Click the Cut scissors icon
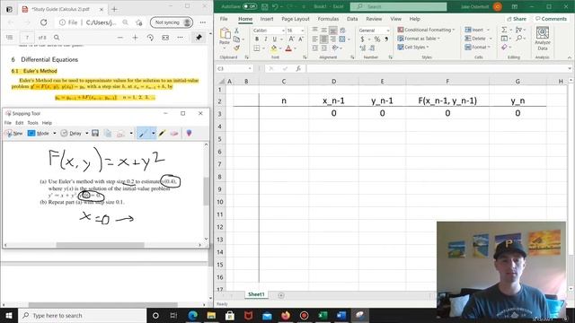Viewport: 575px width, 323px height. 236,31
